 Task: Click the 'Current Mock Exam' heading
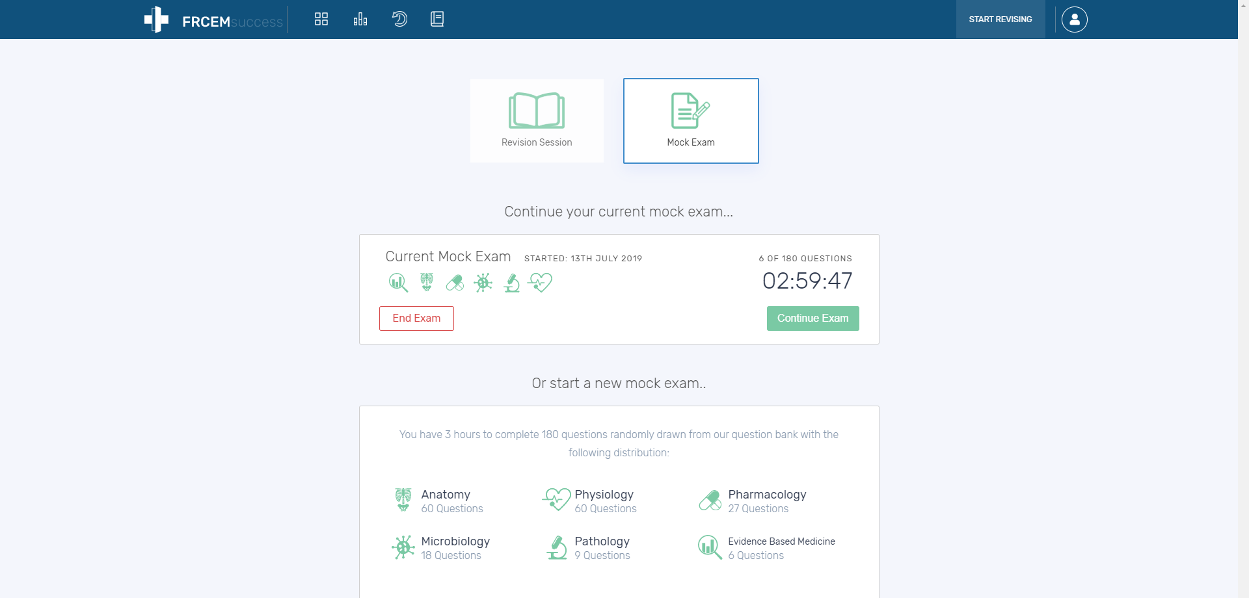(x=448, y=257)
